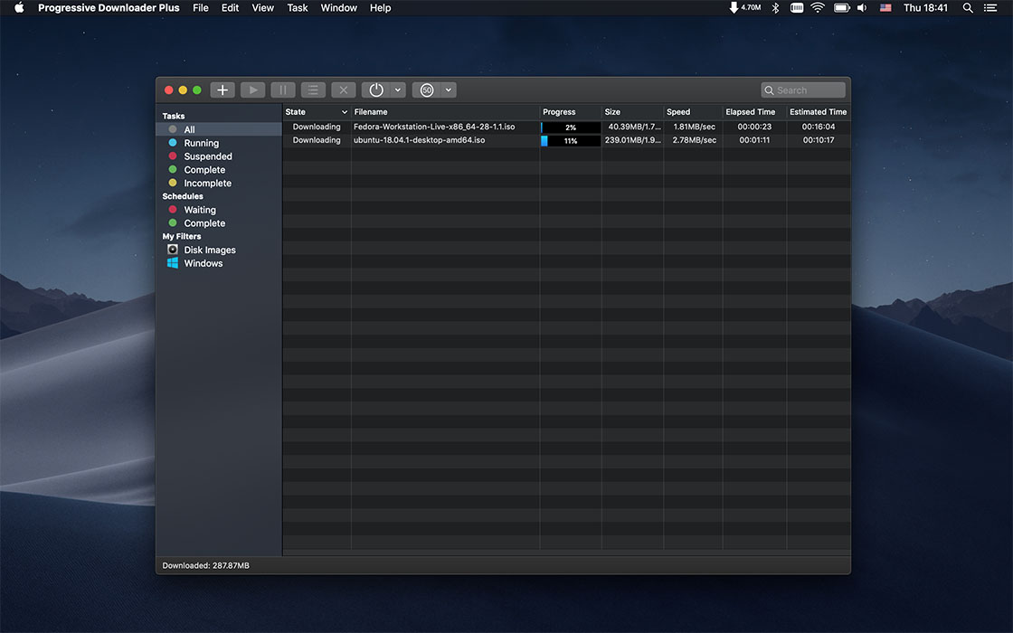Click the add new download plus button
This screenshot has width=1013, height=633.
tap(222, 90)
